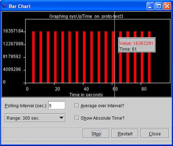Click y-axis label 4089296
Image resolution: width=173 pixels, height=146 pixels.
tap(12, 69)
